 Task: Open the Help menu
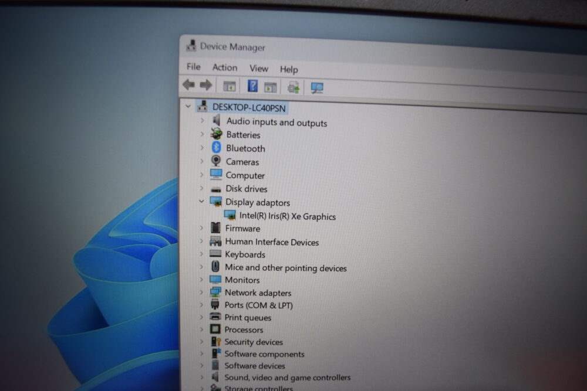click(289, 69)
